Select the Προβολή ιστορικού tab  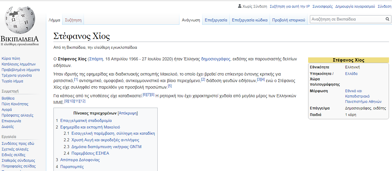click(x=288, y=20)
